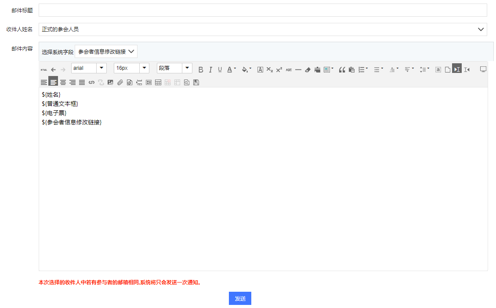Open the 段落 paragraph style dropdown
496x308 pixels.
pyautogui.click(x=187, y=68)
